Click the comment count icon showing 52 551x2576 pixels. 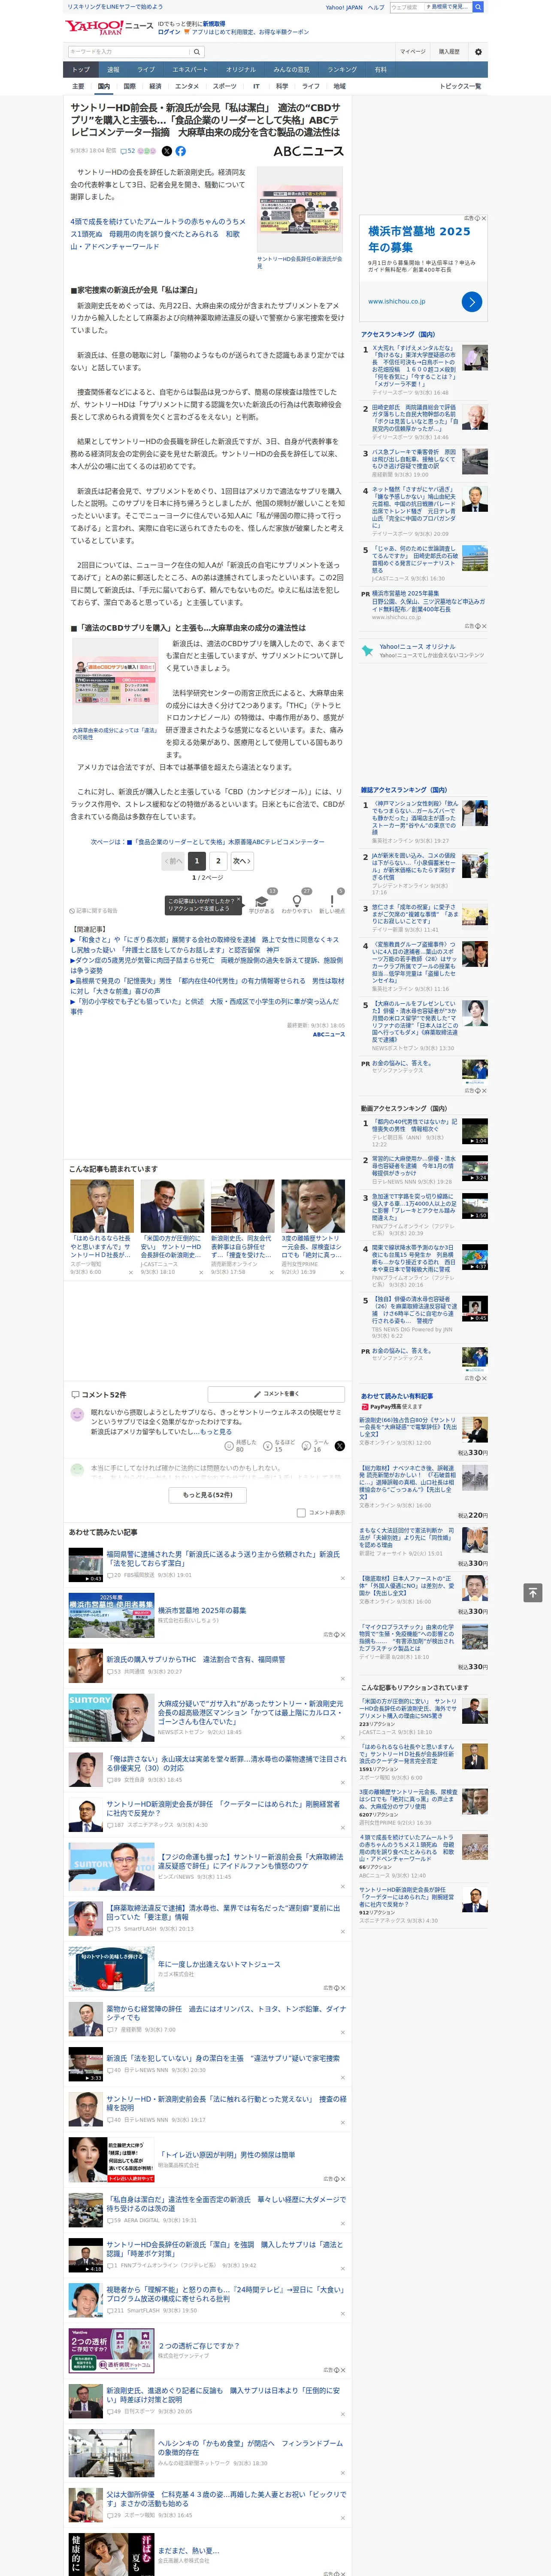click(x=127, y=151)
